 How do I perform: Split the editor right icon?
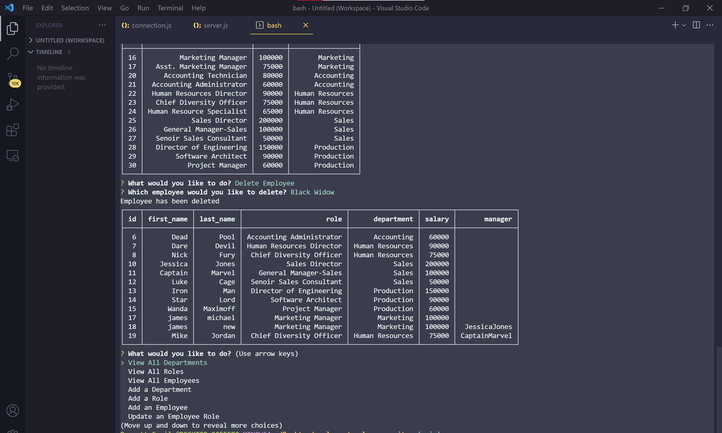[696, 25]
